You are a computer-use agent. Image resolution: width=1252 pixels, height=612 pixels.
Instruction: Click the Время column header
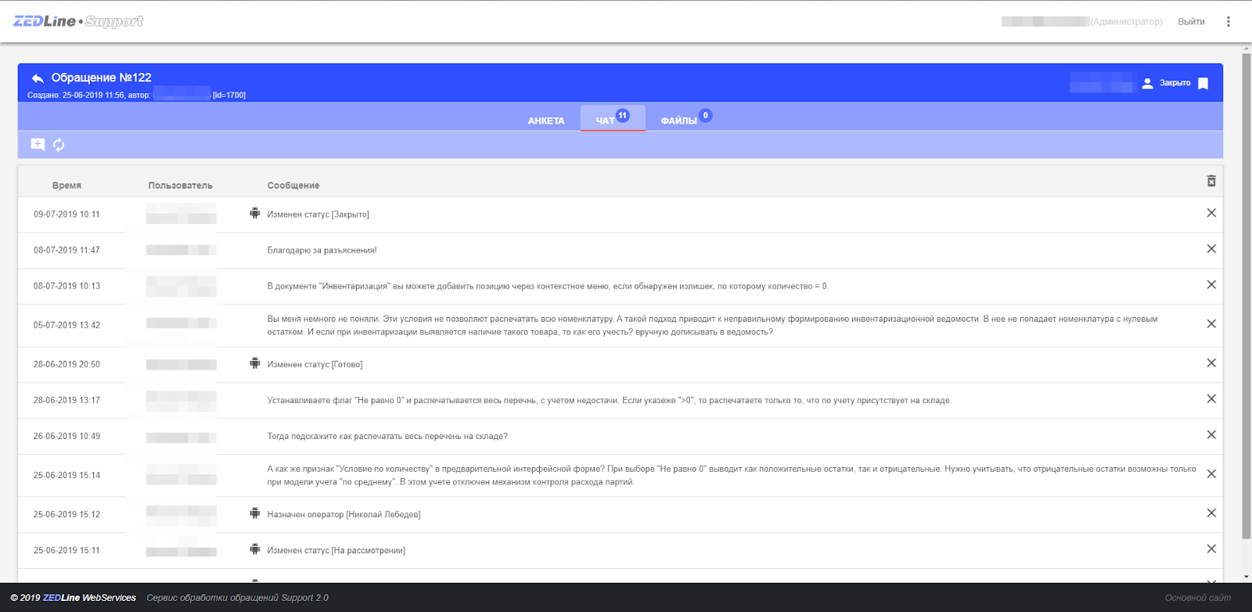point(67,185)
